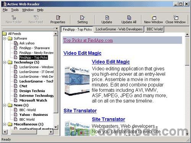Open the Tools menu
191x143 pixels.
point(15,10)
